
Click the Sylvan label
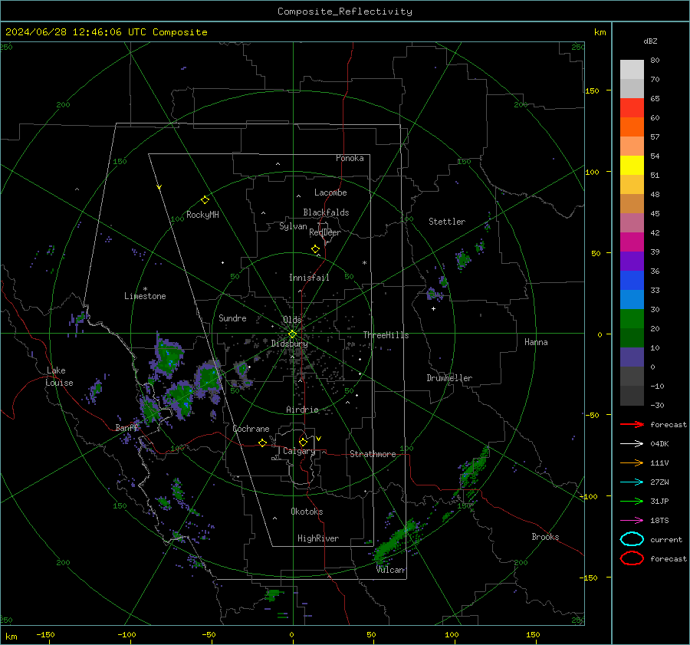click(293, 226)
